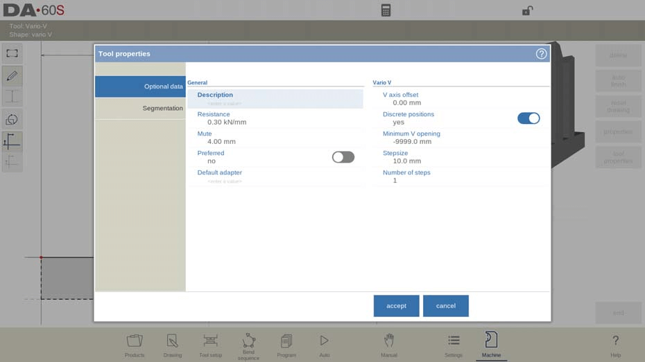
Task: Toggle the Preferred switch
Action: coord(343,157)
